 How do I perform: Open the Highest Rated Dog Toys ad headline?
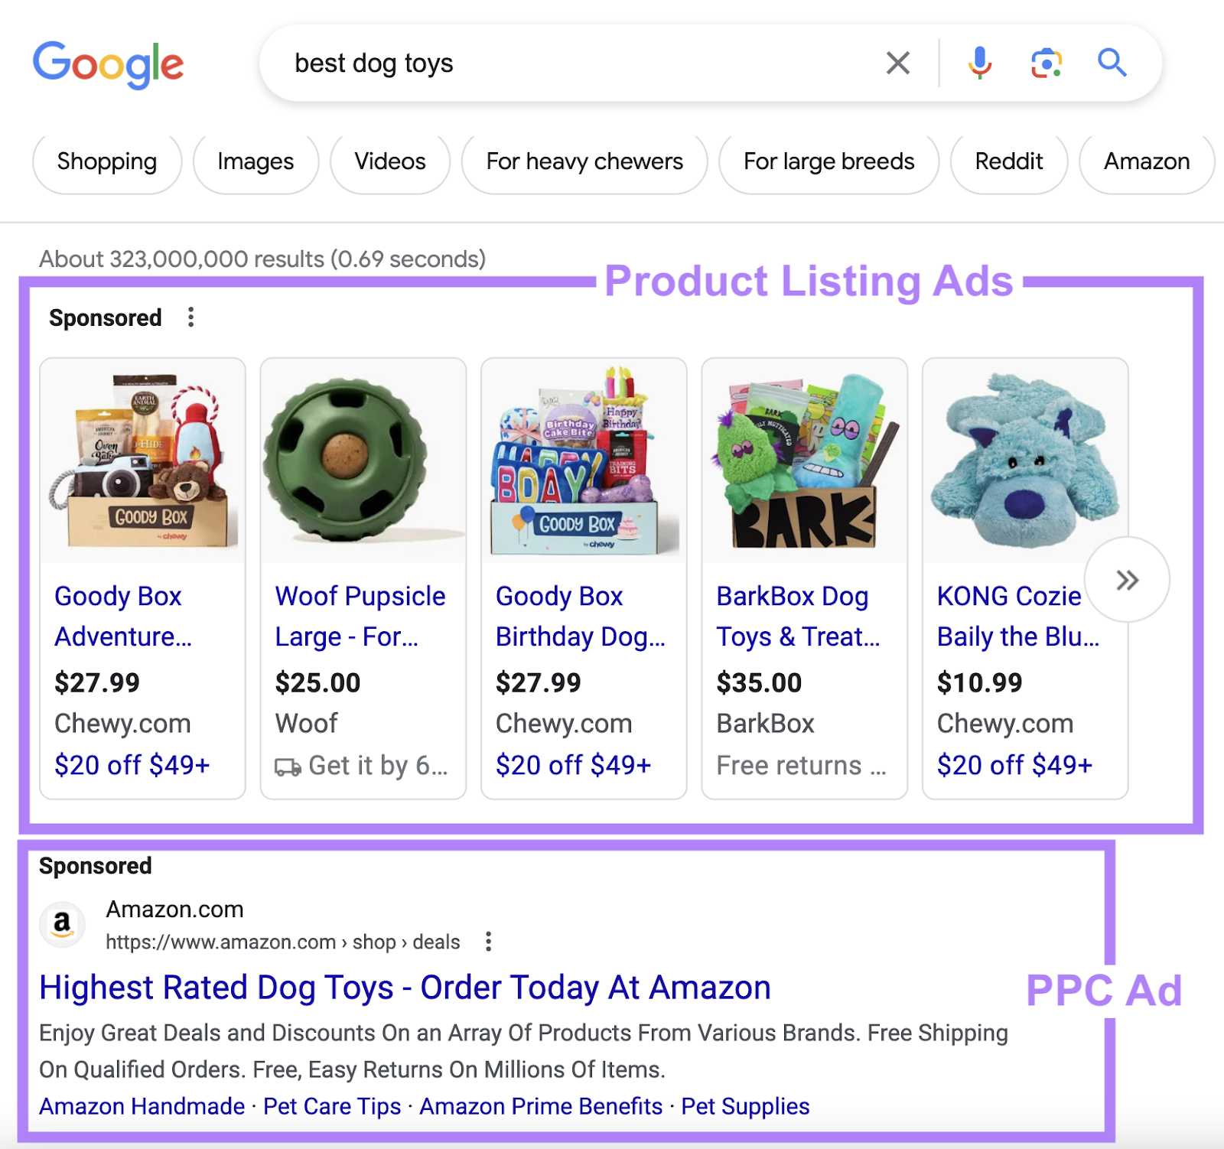click(404, 987)
